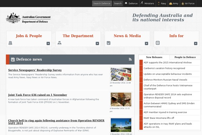
Task: Click the Army badge icon
Action: [x=171, y=3]
